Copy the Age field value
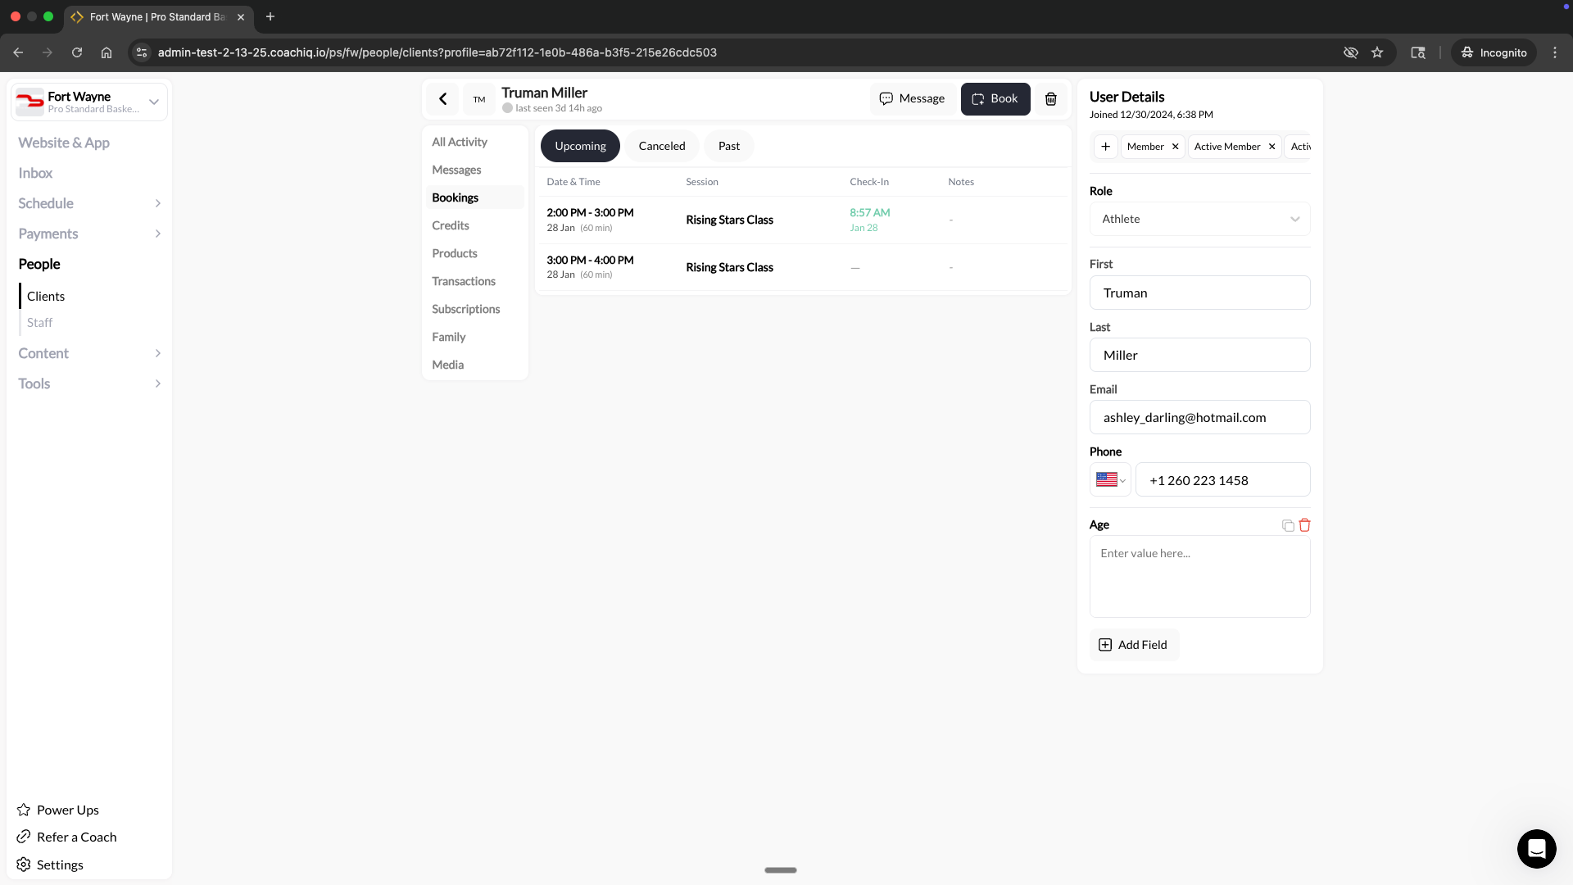This screenshot has width=1573, height=885. pyautogui.click(x=1288, y=525)
